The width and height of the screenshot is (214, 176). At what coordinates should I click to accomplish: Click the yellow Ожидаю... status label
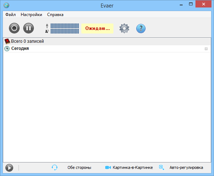(x=97, y=28)
